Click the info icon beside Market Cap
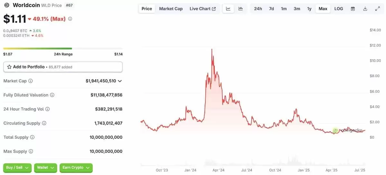 (x=31, y=81)
